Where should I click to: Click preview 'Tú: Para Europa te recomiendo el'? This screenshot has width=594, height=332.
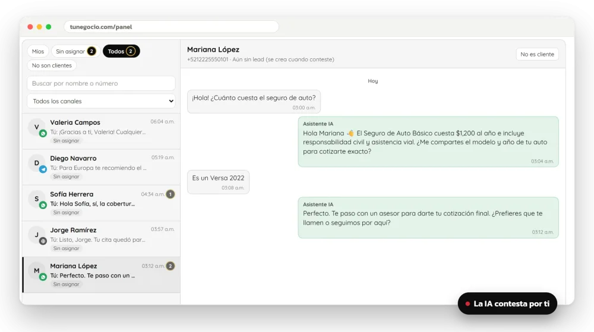[x=98, y=167]
